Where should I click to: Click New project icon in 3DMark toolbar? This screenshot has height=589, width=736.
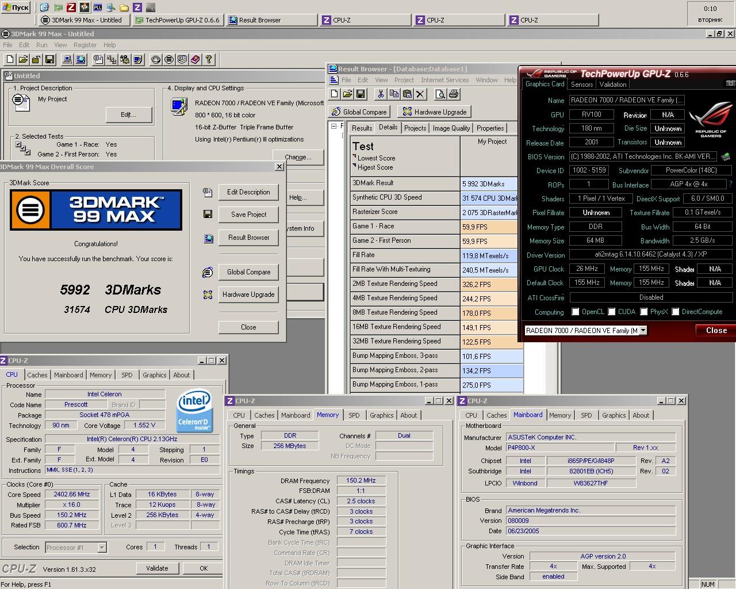(x=10, y=59)
